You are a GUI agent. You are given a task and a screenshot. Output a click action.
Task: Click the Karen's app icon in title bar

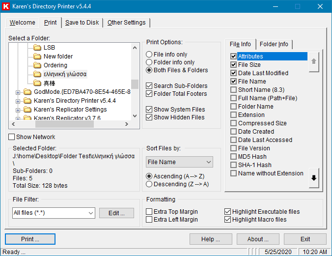pos(6,6)
